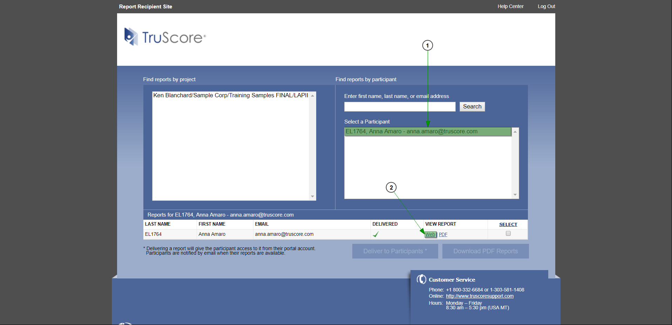Image resolution: width=672 pixels, height=325 pixels.
Task: Click the DELIVERED column header
Action: pos(385,224)
